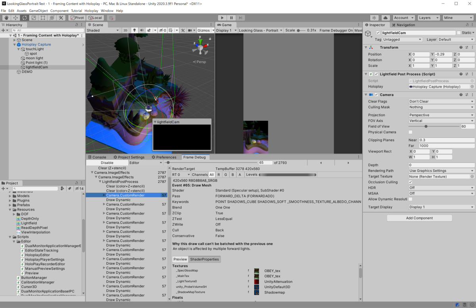This screenshot has width=476, height=308.
Task: Switch to the Navigation tab
Action: [403, 25]
